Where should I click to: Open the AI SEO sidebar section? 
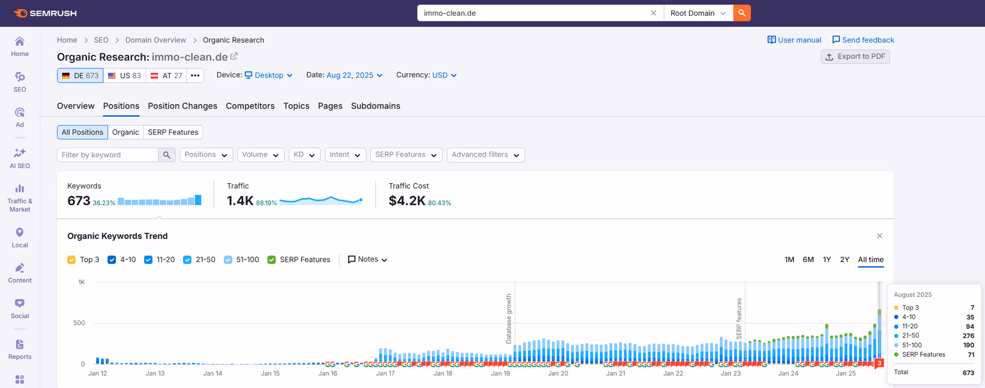point(19,158)
